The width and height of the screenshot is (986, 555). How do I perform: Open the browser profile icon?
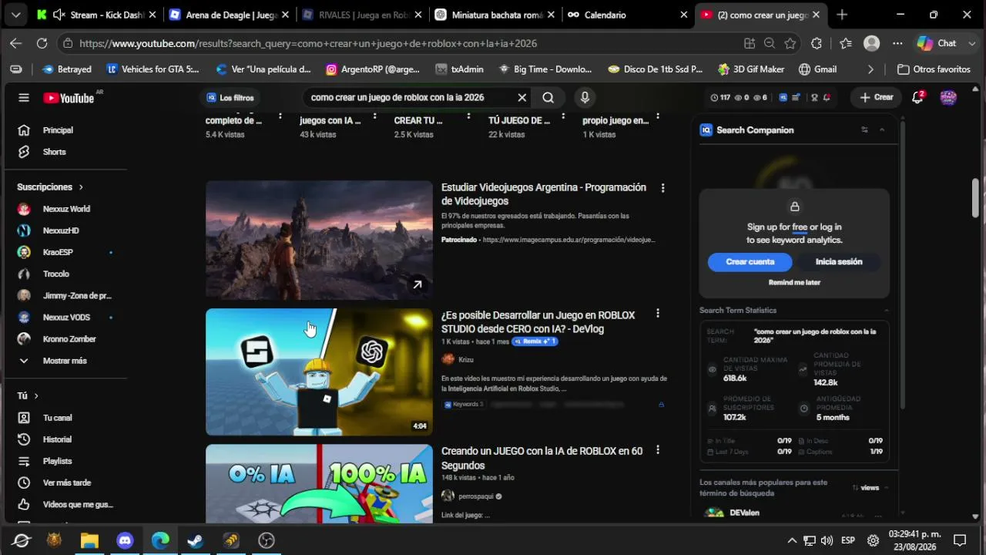[x=871, y=43]
